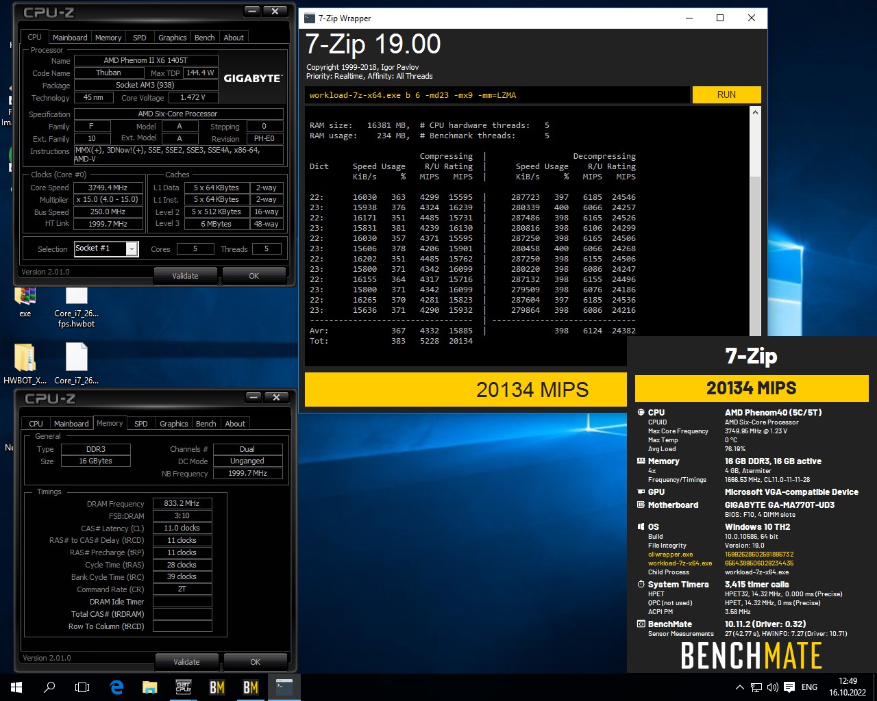Open Graphics tab in top CPU-Z
The height and width of the screenshot is (701, 877).
pos(173,38)
